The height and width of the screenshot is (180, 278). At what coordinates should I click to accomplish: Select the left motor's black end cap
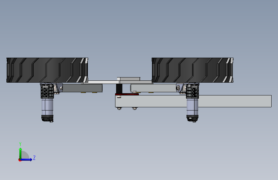tap(47, 119)
